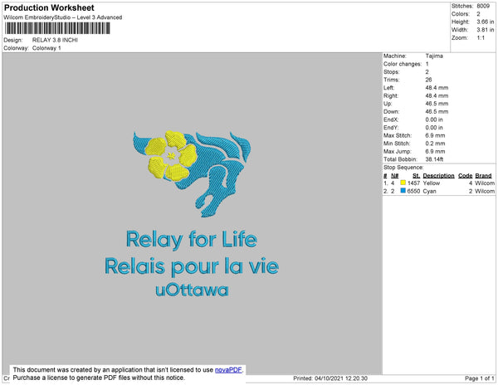Click the Height value 3.66 in
498x385 pixels.
pyautogui.click(x=486, y=22)
